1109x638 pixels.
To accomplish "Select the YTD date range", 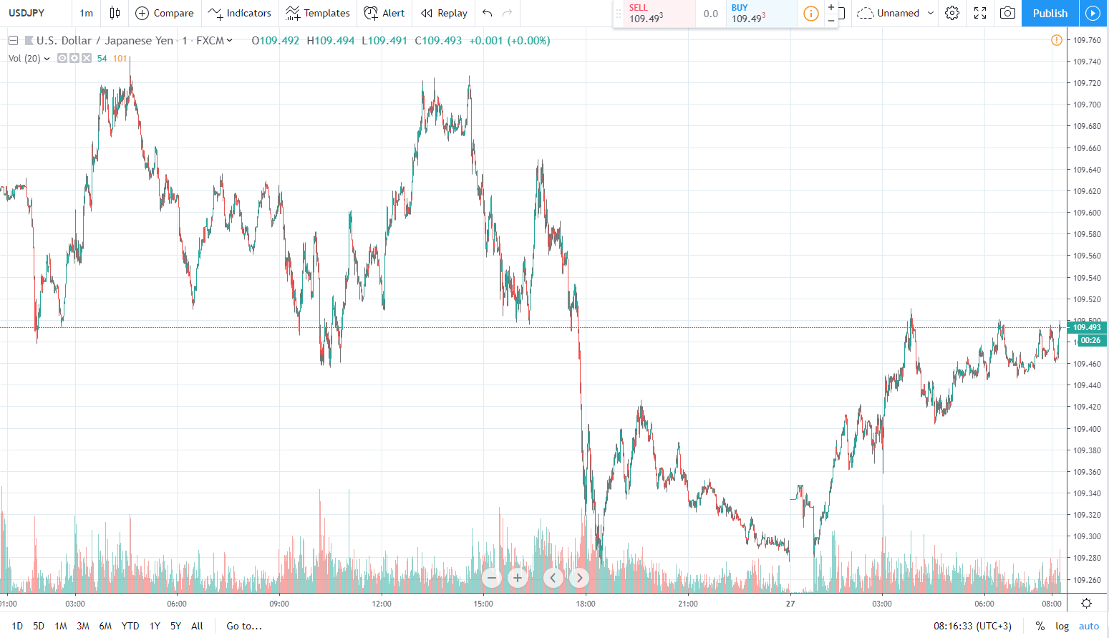I will [130, 626].
